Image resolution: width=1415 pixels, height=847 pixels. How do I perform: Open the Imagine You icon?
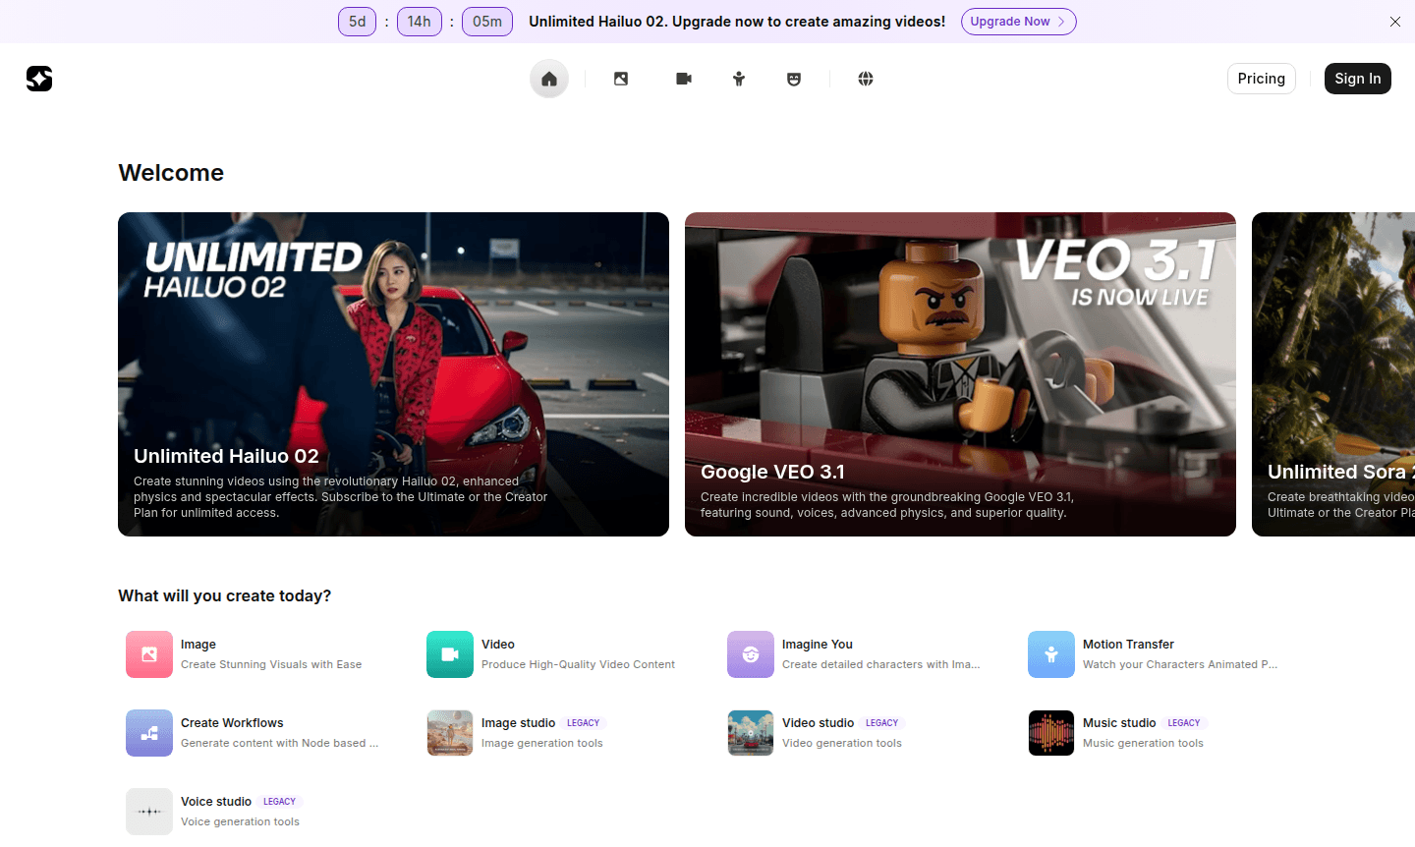tap(751, 654)
